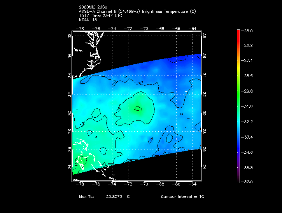This screenshot has width=282, height=213.
Task: Select the -35.8 color scale label
Action: [x=247, y=168]
